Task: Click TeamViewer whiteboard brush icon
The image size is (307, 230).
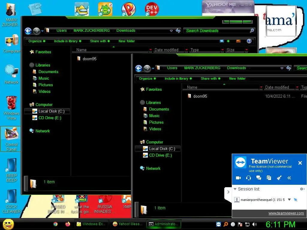Action: point(279,178)
